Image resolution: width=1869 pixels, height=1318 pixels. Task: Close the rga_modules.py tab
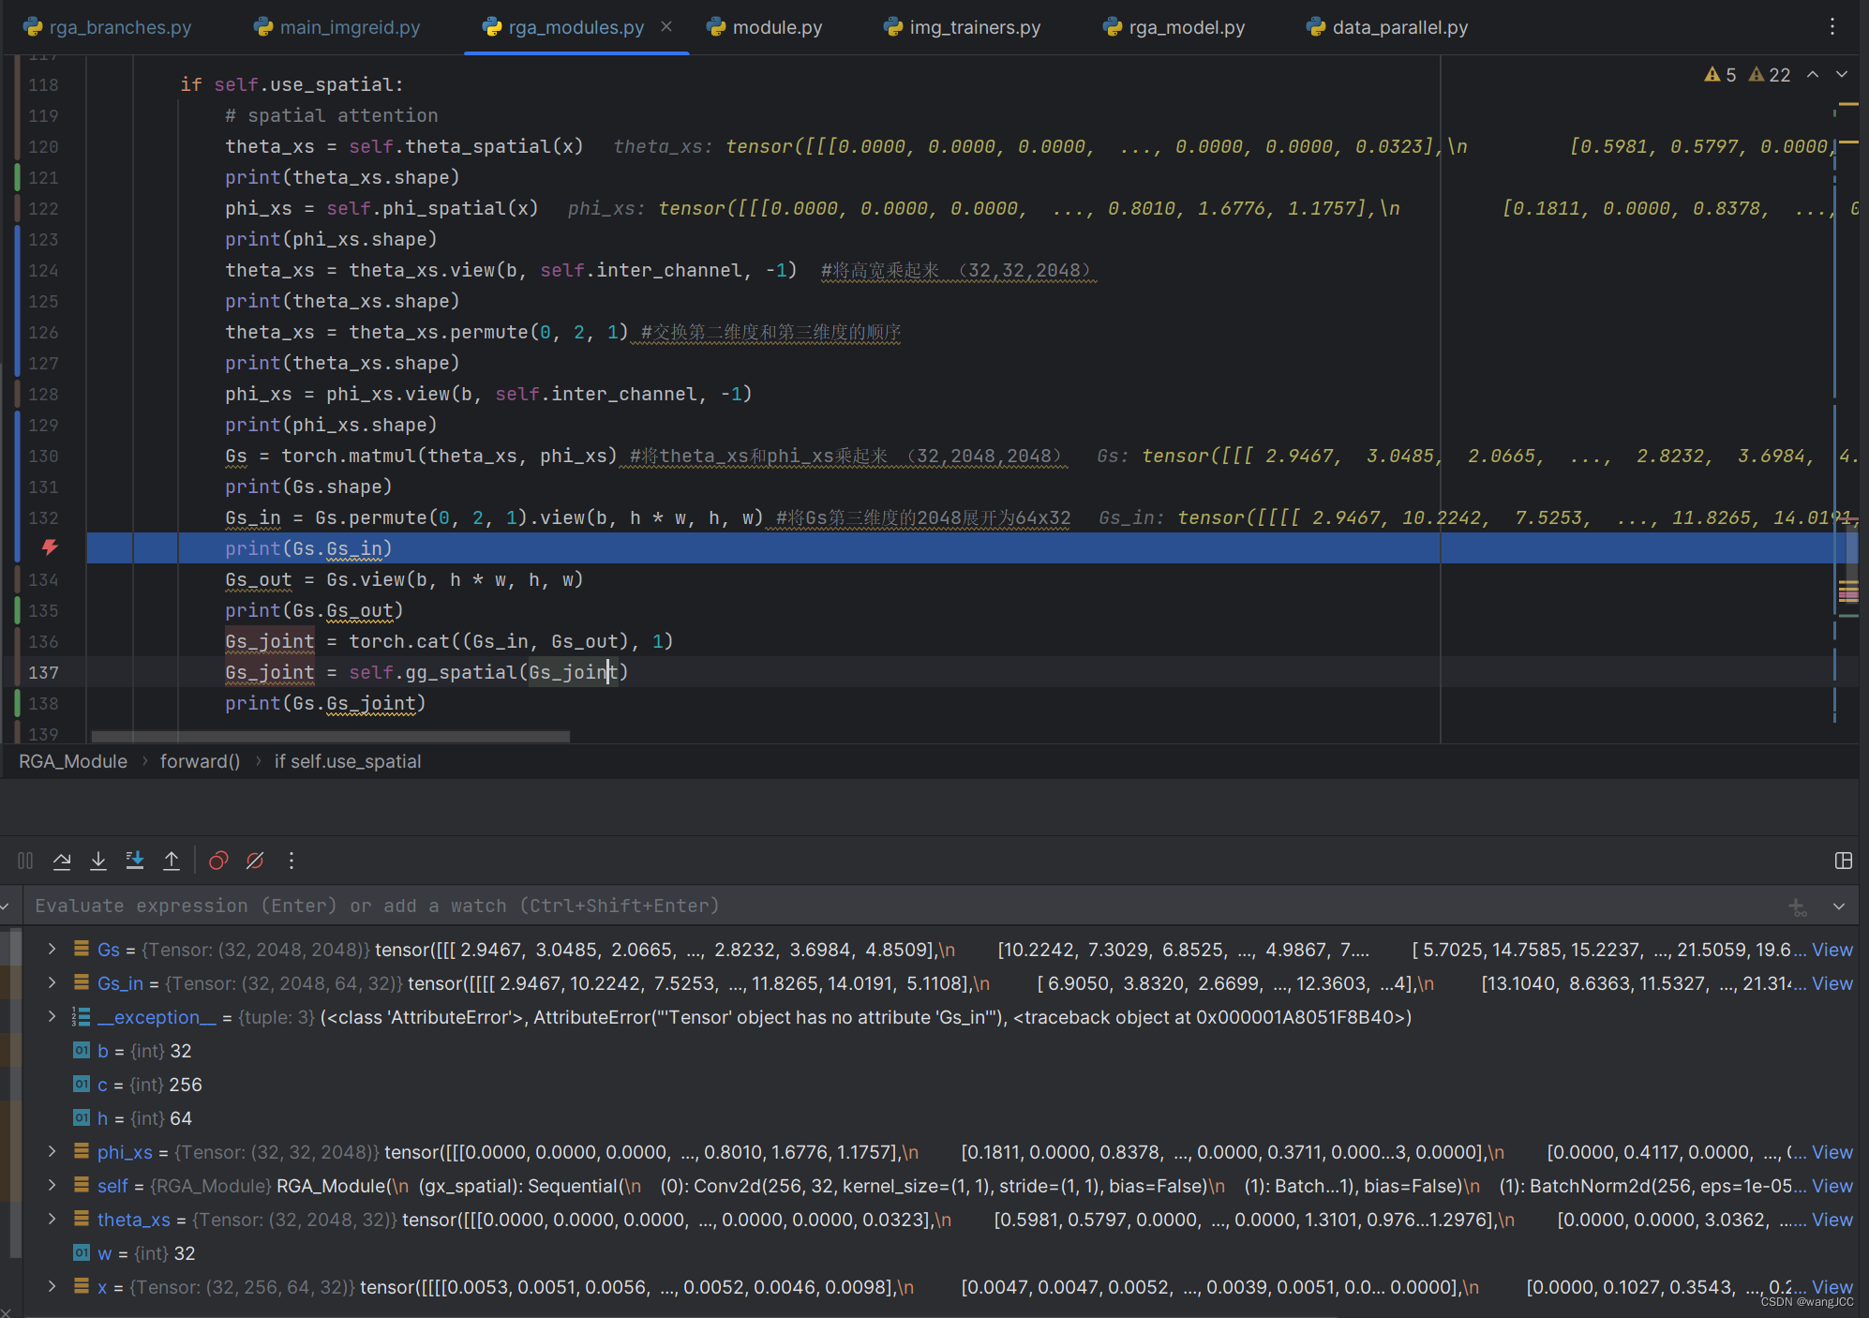(x=666, y=27)
